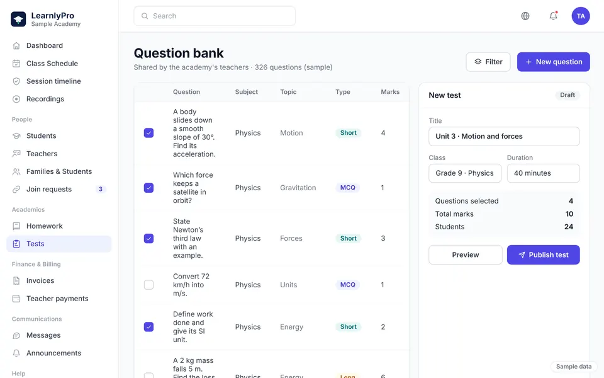Click the Gravitation topic cell
The width and height of the screenshot is (604, 378).
point(298,188)
